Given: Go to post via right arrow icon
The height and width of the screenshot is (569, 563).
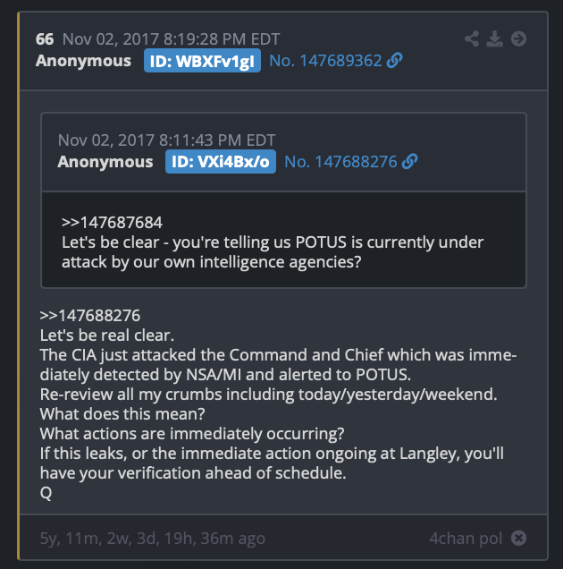Looking at the screenshot, I should tap(519, 38).
